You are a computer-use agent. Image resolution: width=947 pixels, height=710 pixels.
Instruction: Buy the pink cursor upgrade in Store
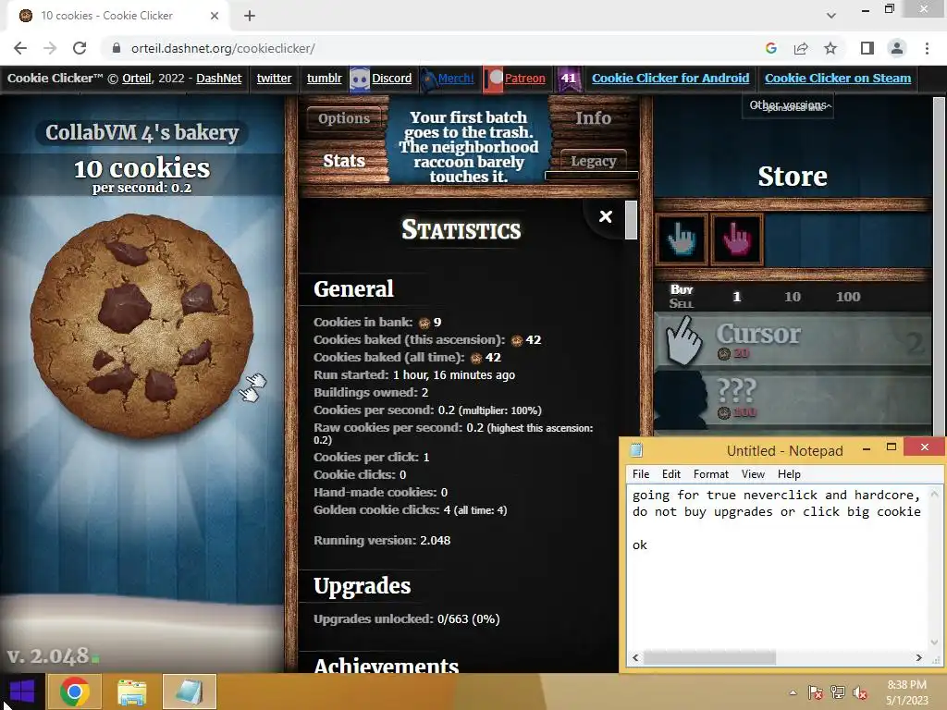(737, 239)
